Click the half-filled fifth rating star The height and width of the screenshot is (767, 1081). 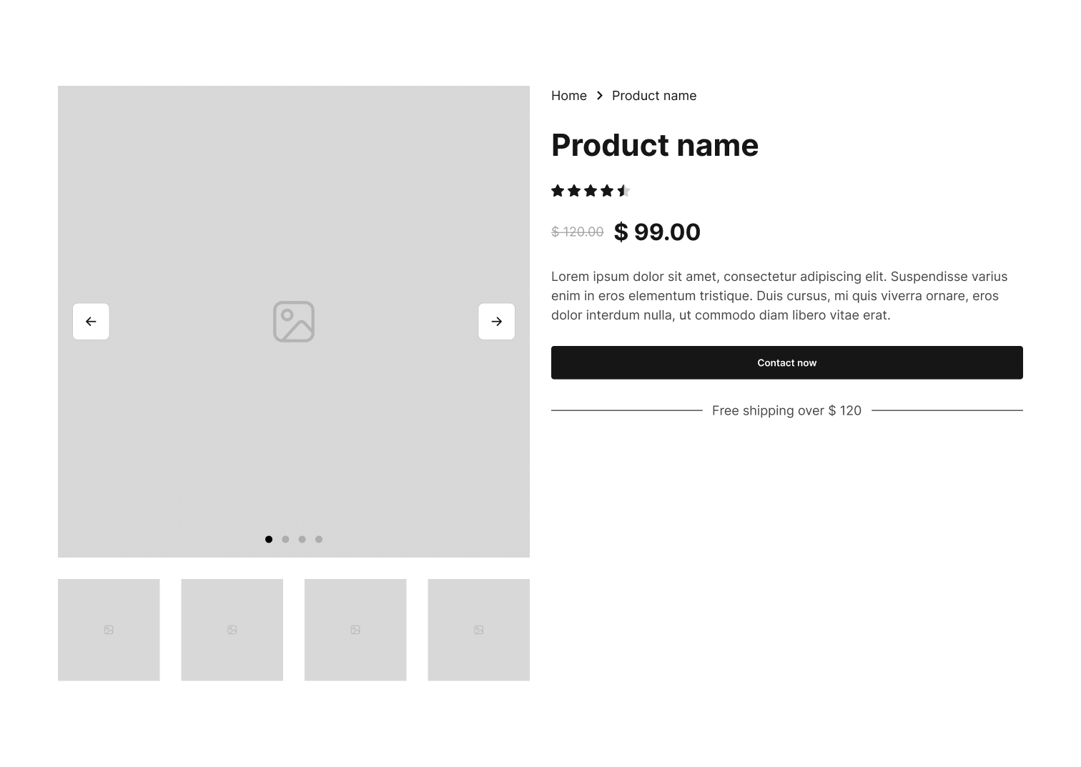[623, 191]
